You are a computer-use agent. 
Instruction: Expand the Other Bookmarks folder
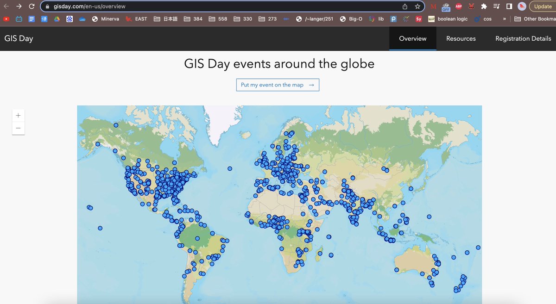click(x=535, y=19)
